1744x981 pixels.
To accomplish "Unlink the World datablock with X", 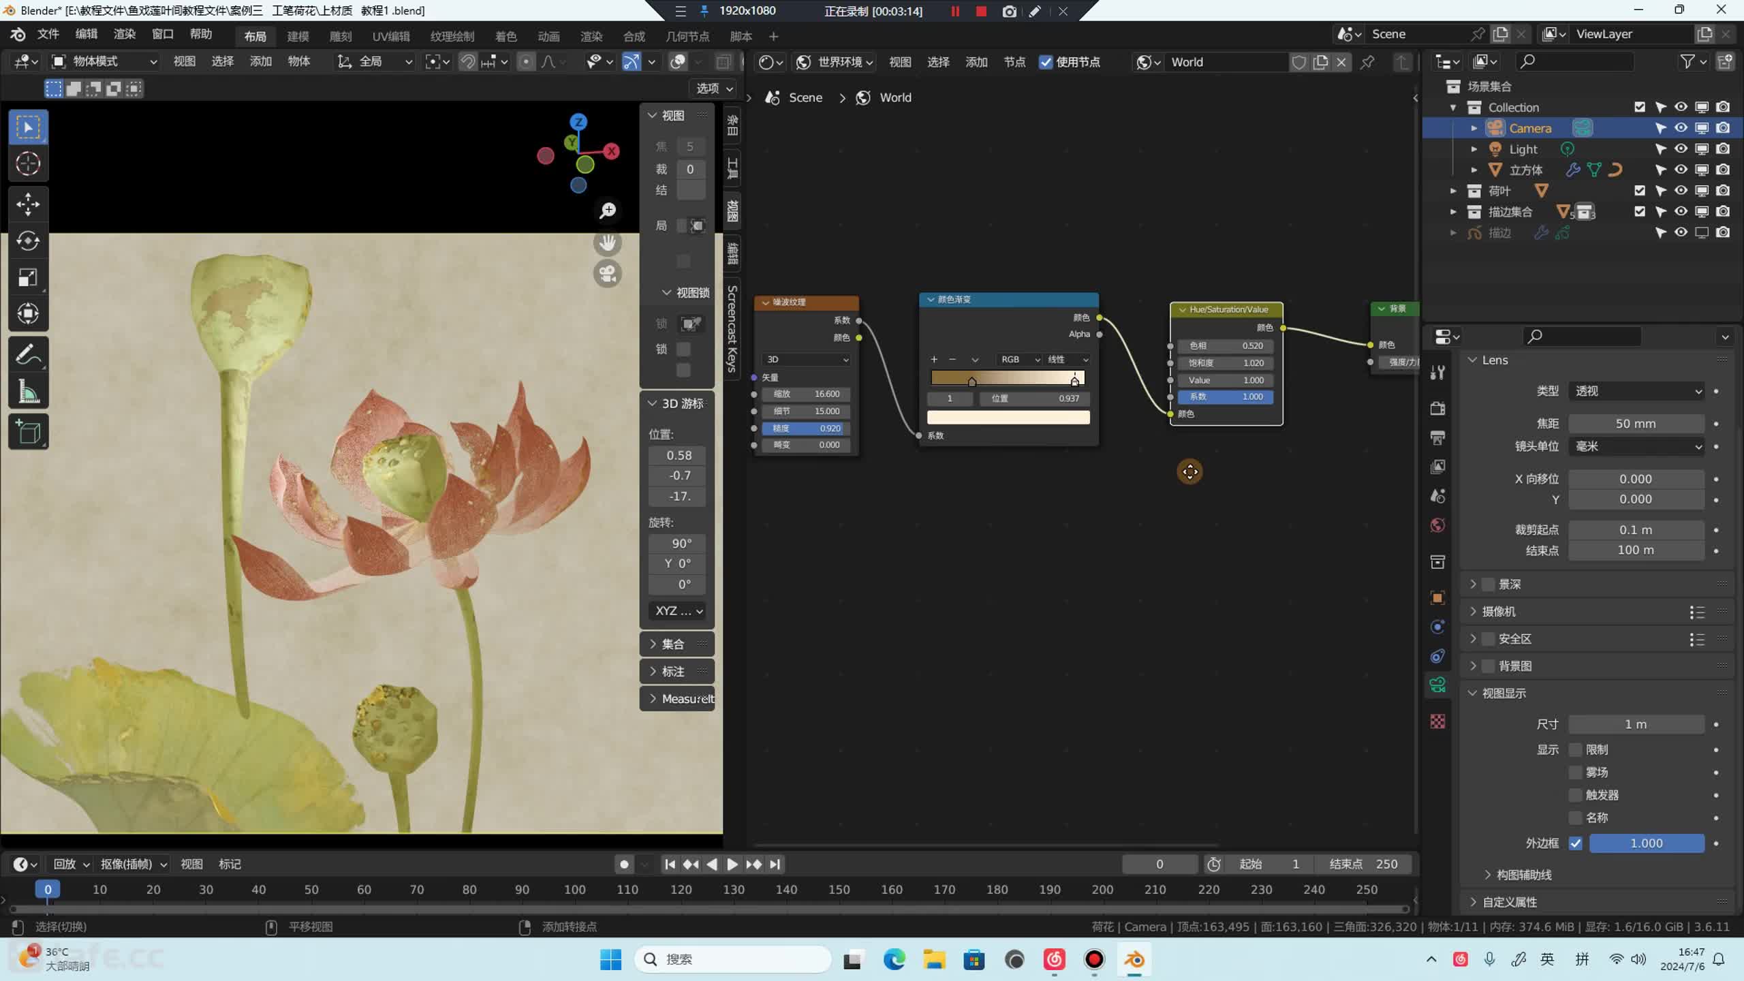I will click(x=1341, y=62).
